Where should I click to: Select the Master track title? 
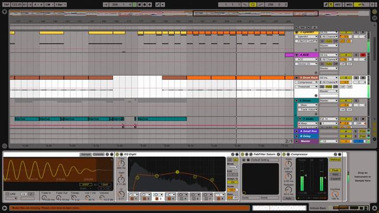coord(306,141)
